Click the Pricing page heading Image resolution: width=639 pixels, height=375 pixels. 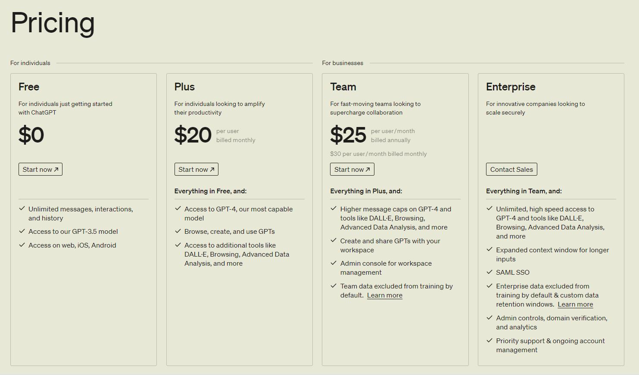[52, 23]
